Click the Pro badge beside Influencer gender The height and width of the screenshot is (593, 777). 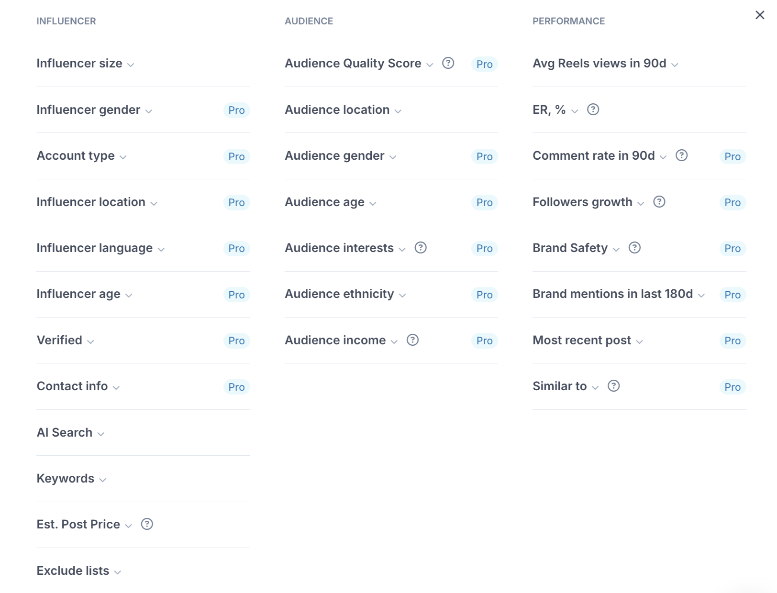(x=236, y=110)
